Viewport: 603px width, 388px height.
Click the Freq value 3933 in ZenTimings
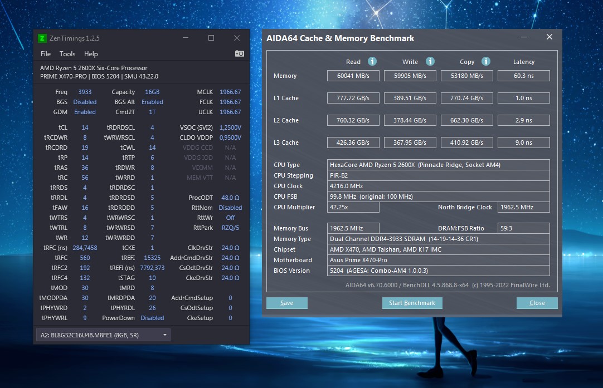point(85,92)
